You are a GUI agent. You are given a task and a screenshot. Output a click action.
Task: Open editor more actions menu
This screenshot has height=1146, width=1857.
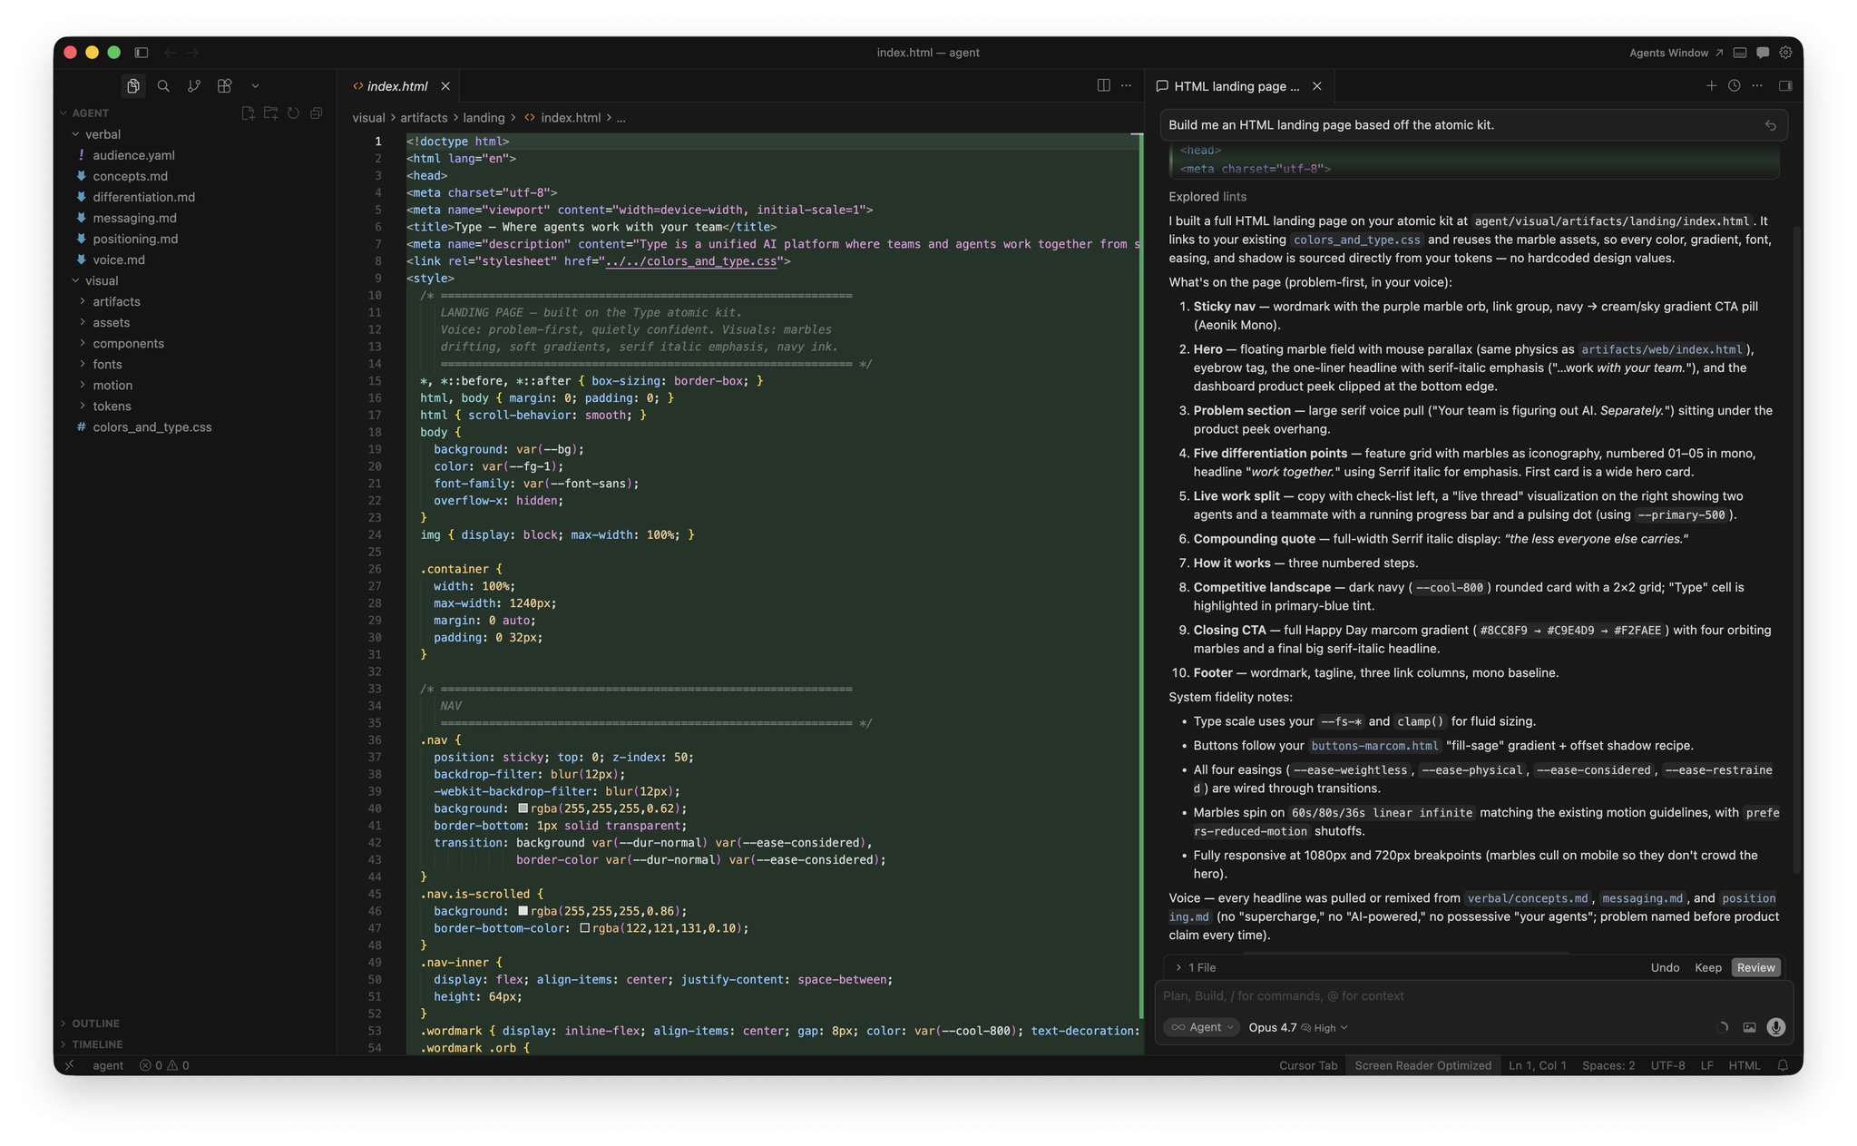(1127, 85)
